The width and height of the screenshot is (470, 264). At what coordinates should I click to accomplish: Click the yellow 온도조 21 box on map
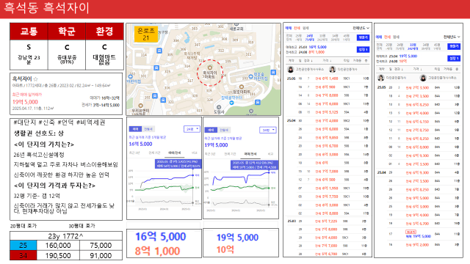tap(145, 34)
